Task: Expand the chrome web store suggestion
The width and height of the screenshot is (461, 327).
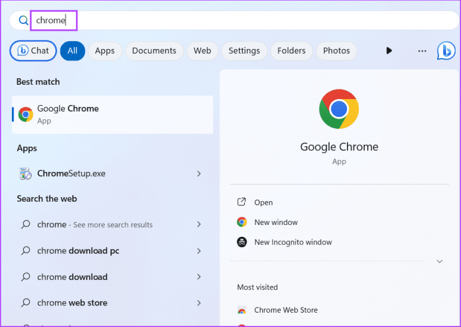Action: 199,303
